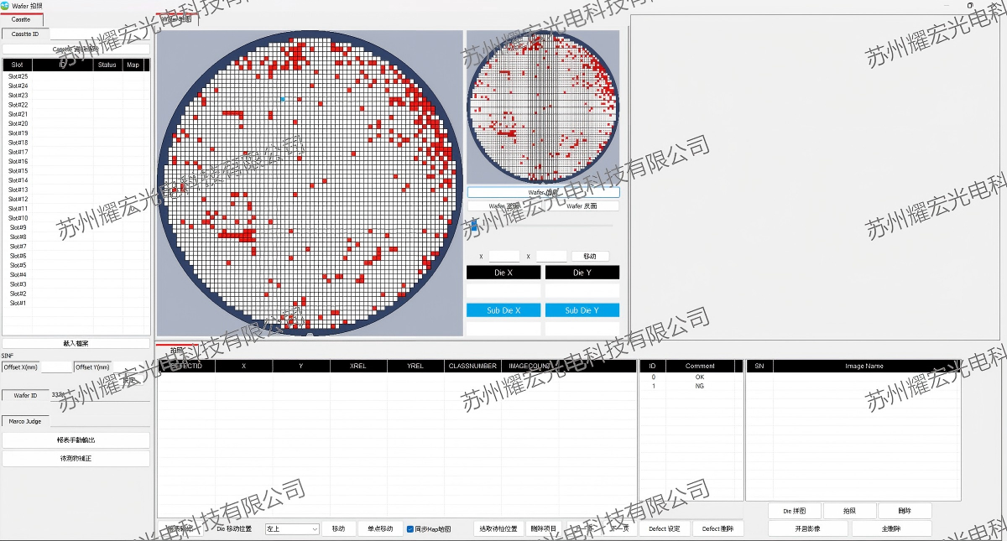This screenshot has width=1007, height=541.
Task: Select the Cassette ID tab
Action: point(25,34)
